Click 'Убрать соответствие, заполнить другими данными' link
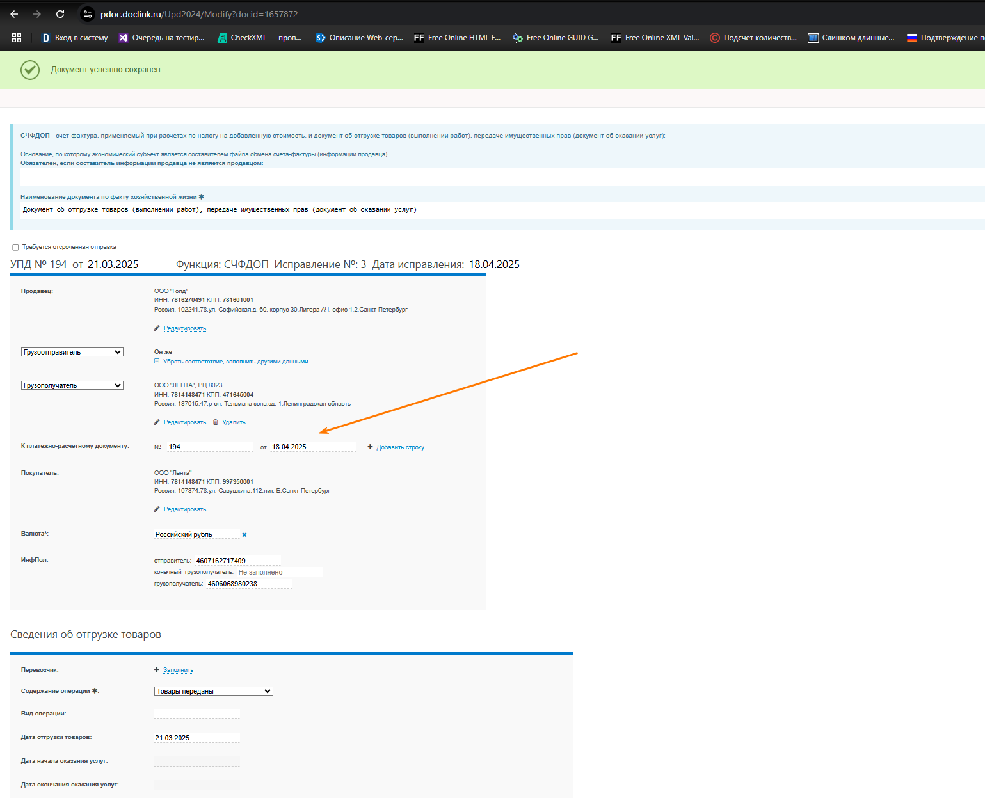Image resolution: width=985 pixels, height=798 pixels. point(236,362)
